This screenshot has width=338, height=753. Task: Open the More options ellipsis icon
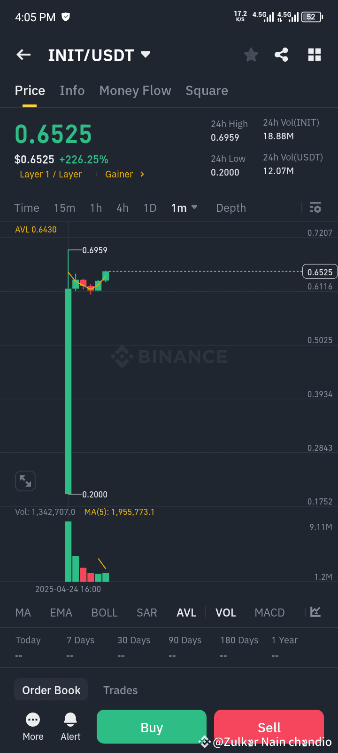[33, 720]
